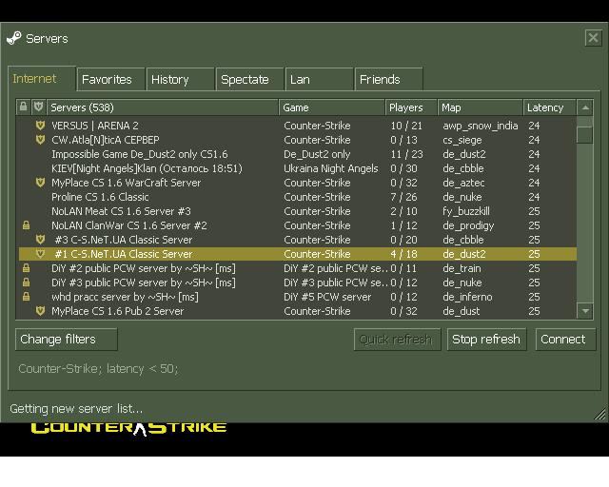The width and height of the screenshot is (609, 487).
Task: Click the awp_snow_india map cell
Action: (x=480, y=126)
